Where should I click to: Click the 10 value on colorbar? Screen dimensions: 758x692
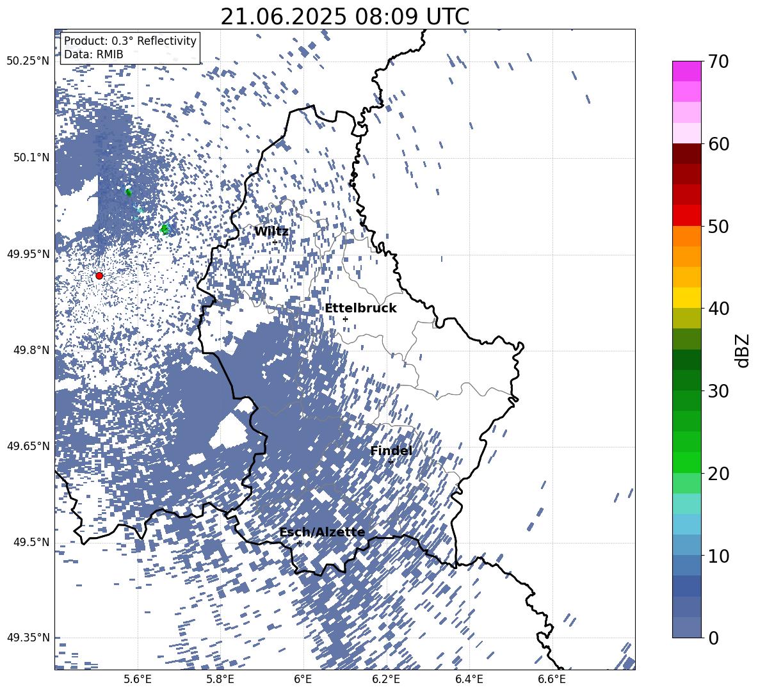point(718,556)
